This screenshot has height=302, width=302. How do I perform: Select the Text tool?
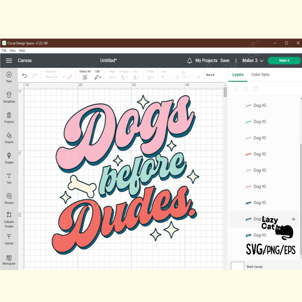9,176
